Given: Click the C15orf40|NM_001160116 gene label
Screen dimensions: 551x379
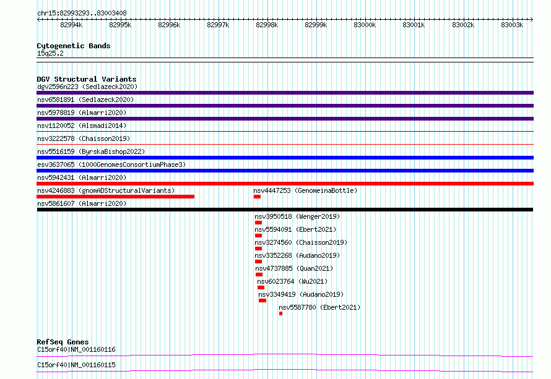Looking at the screenshot, I should [76, 349].
